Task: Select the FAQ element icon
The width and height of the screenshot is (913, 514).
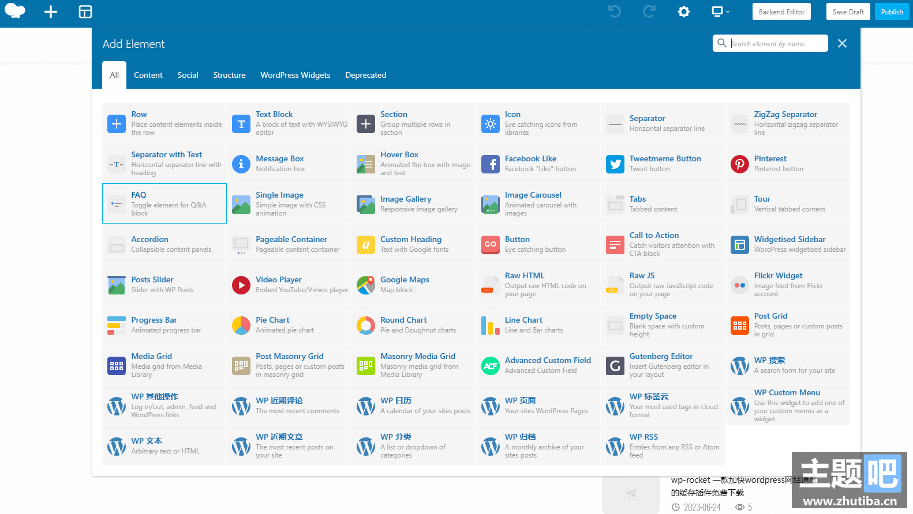Action: tap(117, 205)
